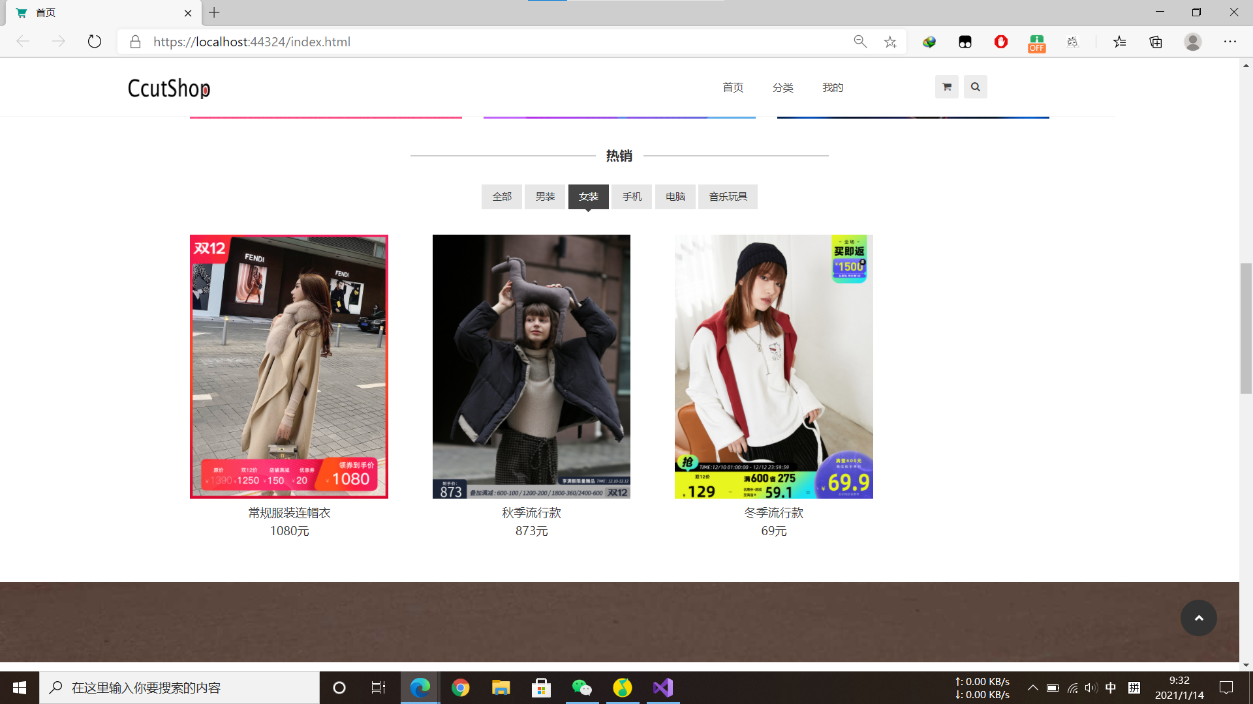Click the browser zoom magnifier icon
The image size is (1253, 704).
click(860, 42)
